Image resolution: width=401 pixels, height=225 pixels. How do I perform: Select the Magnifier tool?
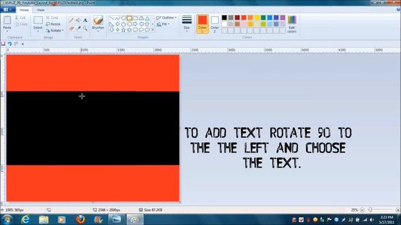[85, 28]
